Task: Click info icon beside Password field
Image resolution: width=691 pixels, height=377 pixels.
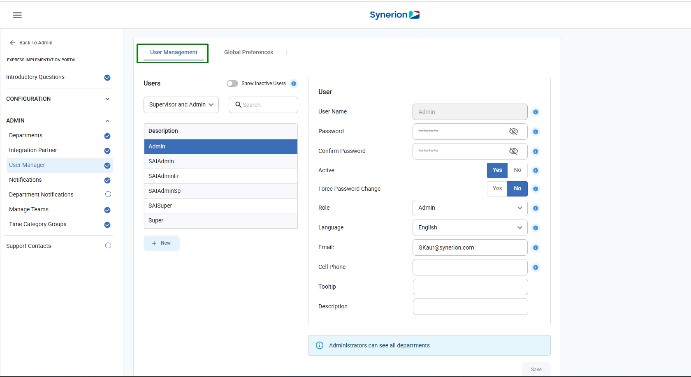Action: (536, 132)
